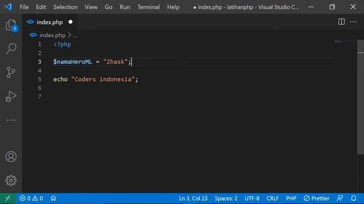
Task: Open the More Actions editor menu
Action: click(353, 22)
